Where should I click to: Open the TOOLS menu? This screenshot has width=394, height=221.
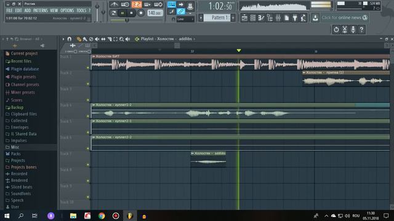81,10
